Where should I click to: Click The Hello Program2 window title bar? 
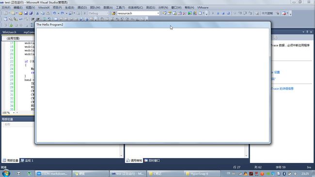click(153, 25)
